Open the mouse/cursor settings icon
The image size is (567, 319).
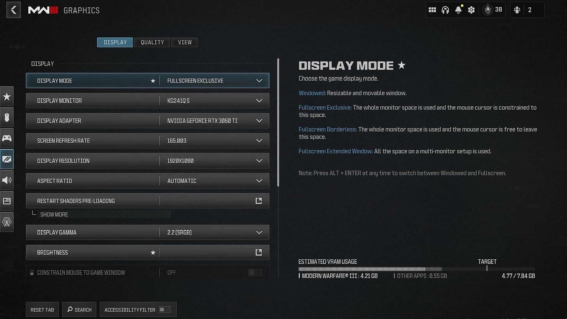[6, 117]
